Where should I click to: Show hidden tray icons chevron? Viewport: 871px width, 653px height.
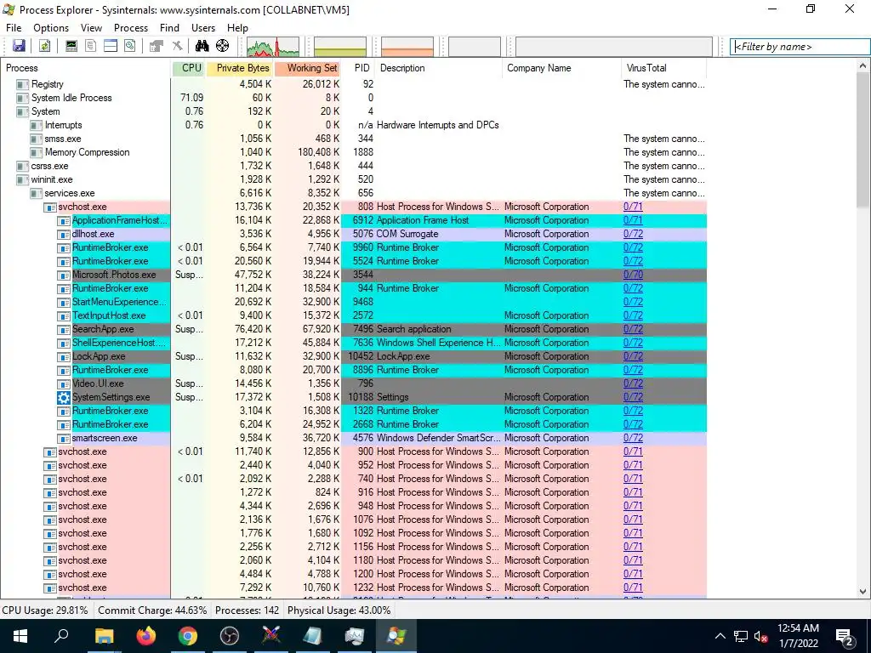click(x=720, y=636)
